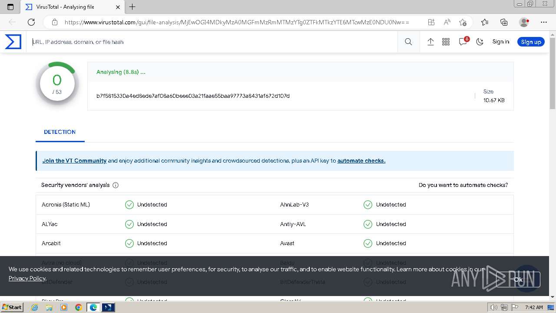Click the site lock info icon
556x313 pixels.
[x=54, y=22]
